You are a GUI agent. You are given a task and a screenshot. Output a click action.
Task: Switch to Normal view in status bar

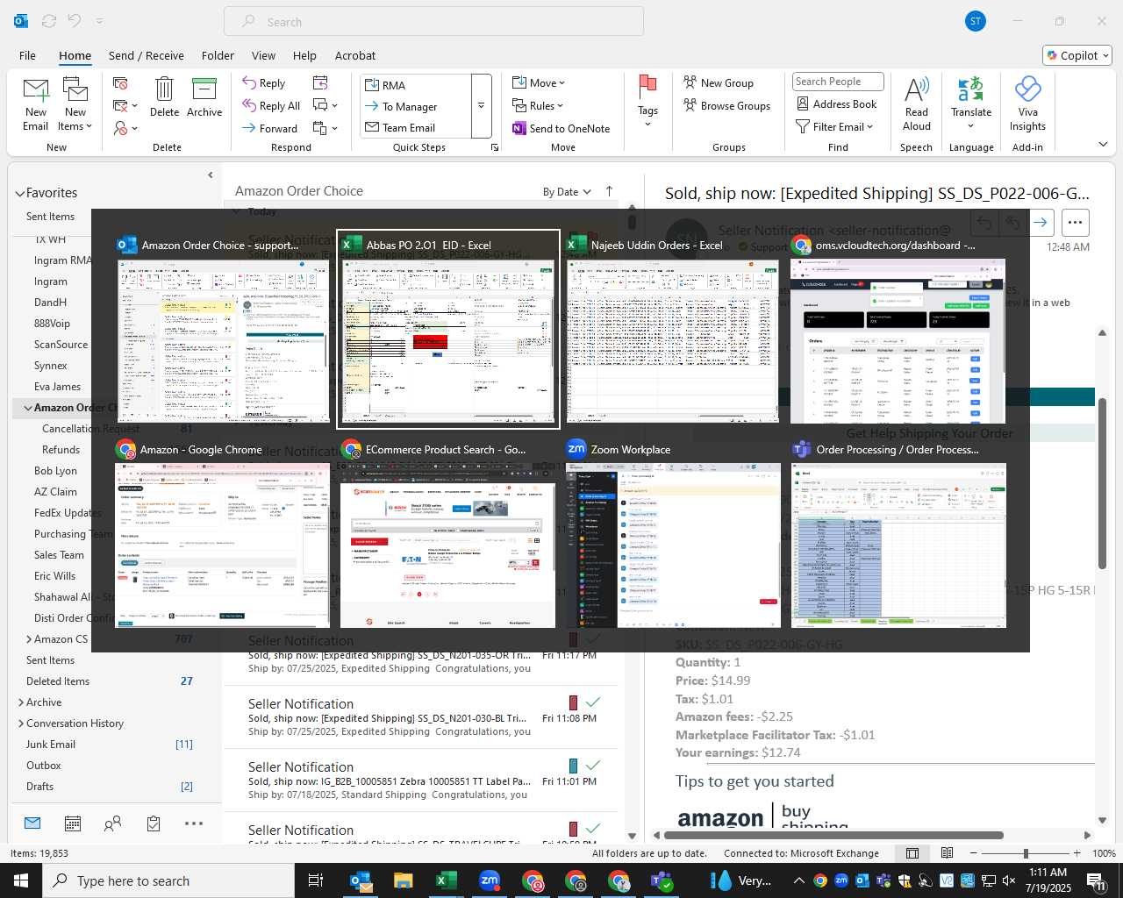(x=912, y=853)
